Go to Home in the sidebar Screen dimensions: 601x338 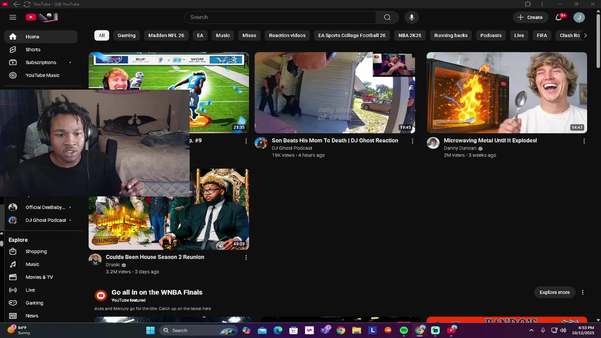41,37
